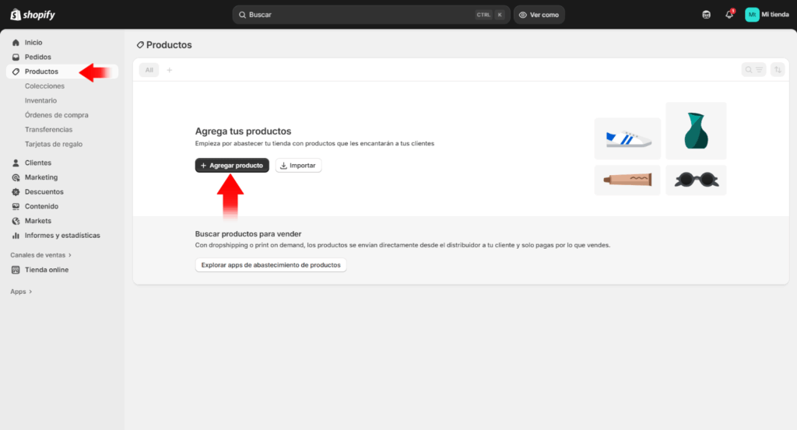
Task: Expand Canales de ventas section
Action: [x=40, y=255]
